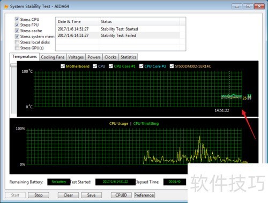This screenshot has width=268, height=203.
Task: Open CPUID panel button
Action: click(x=121, y=195)
